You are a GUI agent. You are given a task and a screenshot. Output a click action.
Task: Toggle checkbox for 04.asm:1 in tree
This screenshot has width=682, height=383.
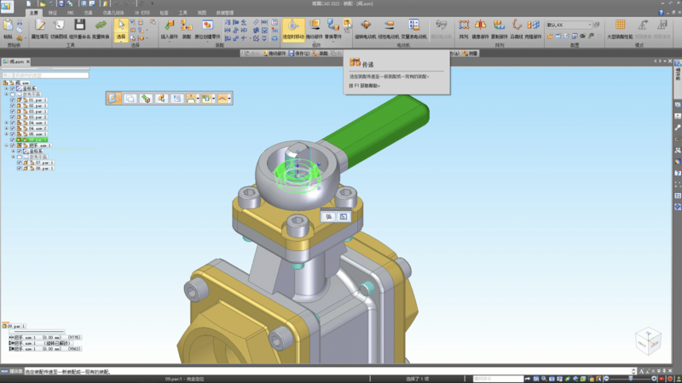[13, 123]
